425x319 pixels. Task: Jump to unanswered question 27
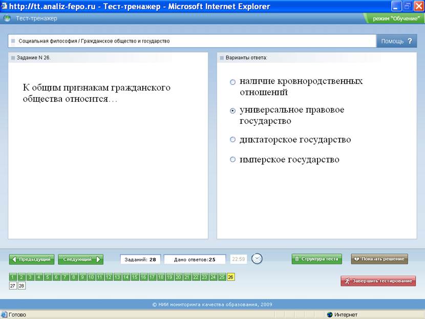(x=13, y=286)
